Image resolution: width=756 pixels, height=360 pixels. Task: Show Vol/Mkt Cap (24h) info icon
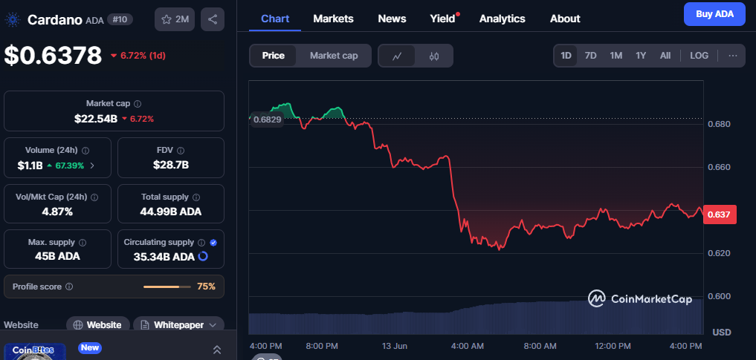click(x=94, y=197)
